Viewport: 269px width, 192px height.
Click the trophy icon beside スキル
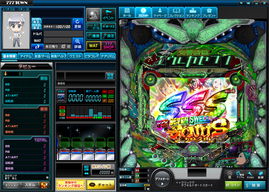point(44,185)
